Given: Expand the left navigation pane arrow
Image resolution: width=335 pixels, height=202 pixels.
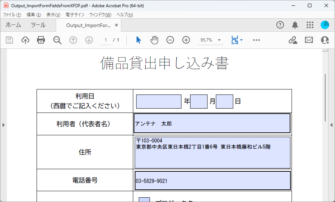Looking at the screenshot, I should 3,125.
